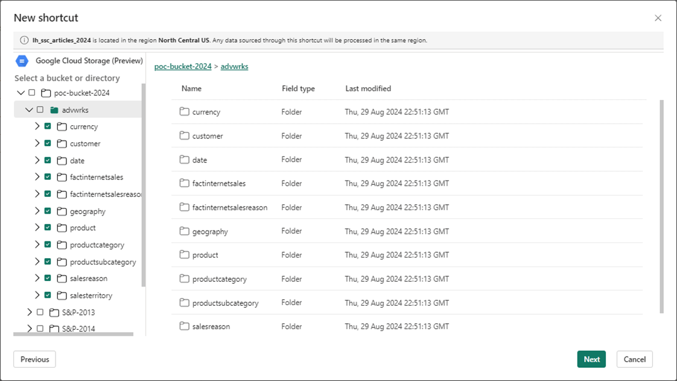Click the salesreason folder icon in file list
The height and width of the screenshot is (381, 677).
click(x=185, y=326)
